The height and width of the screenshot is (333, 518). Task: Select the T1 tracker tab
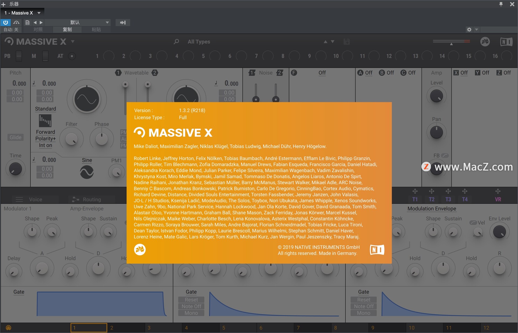[415, 200]
